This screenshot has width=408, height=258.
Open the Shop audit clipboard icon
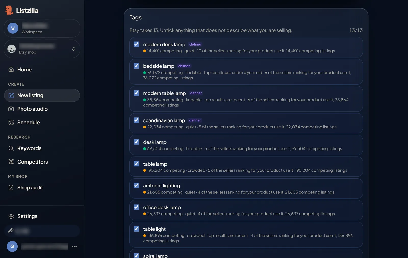pyautogui.click(x=11, y=188)
